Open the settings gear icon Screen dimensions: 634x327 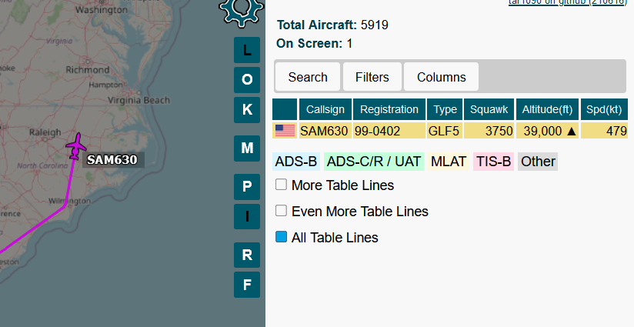tap(242, 11)
